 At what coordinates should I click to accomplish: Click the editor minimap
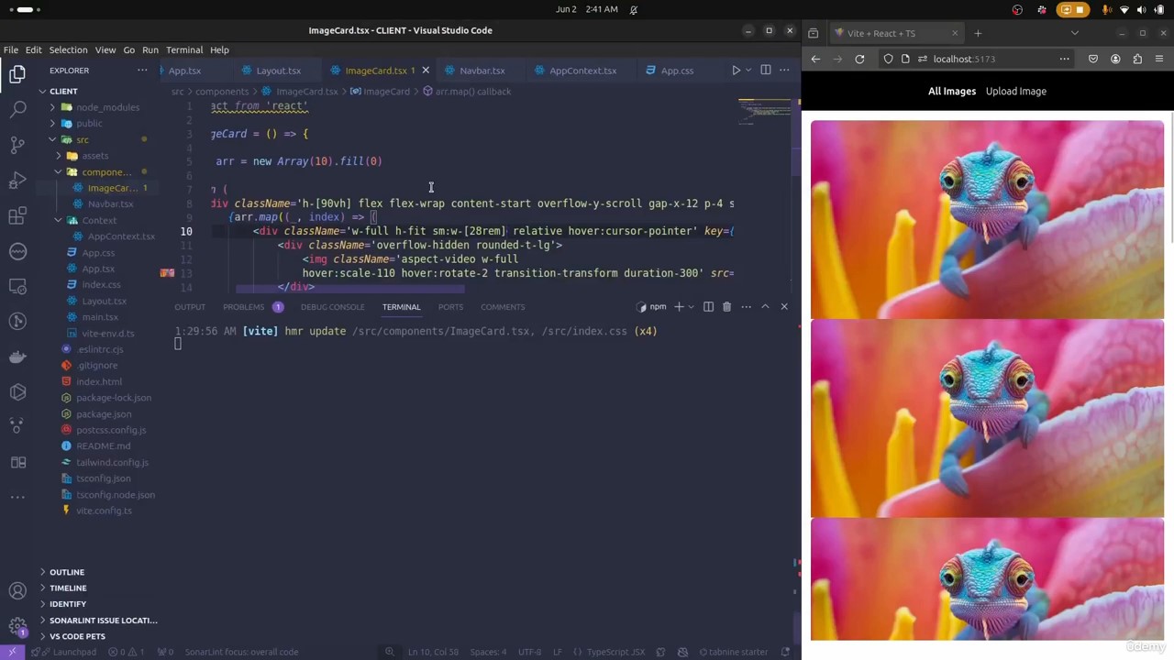(764, 111)
